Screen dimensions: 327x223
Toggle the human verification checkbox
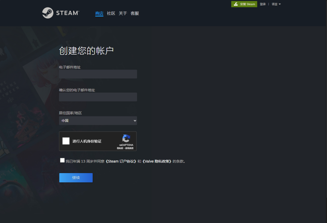[x=66, y=141]
